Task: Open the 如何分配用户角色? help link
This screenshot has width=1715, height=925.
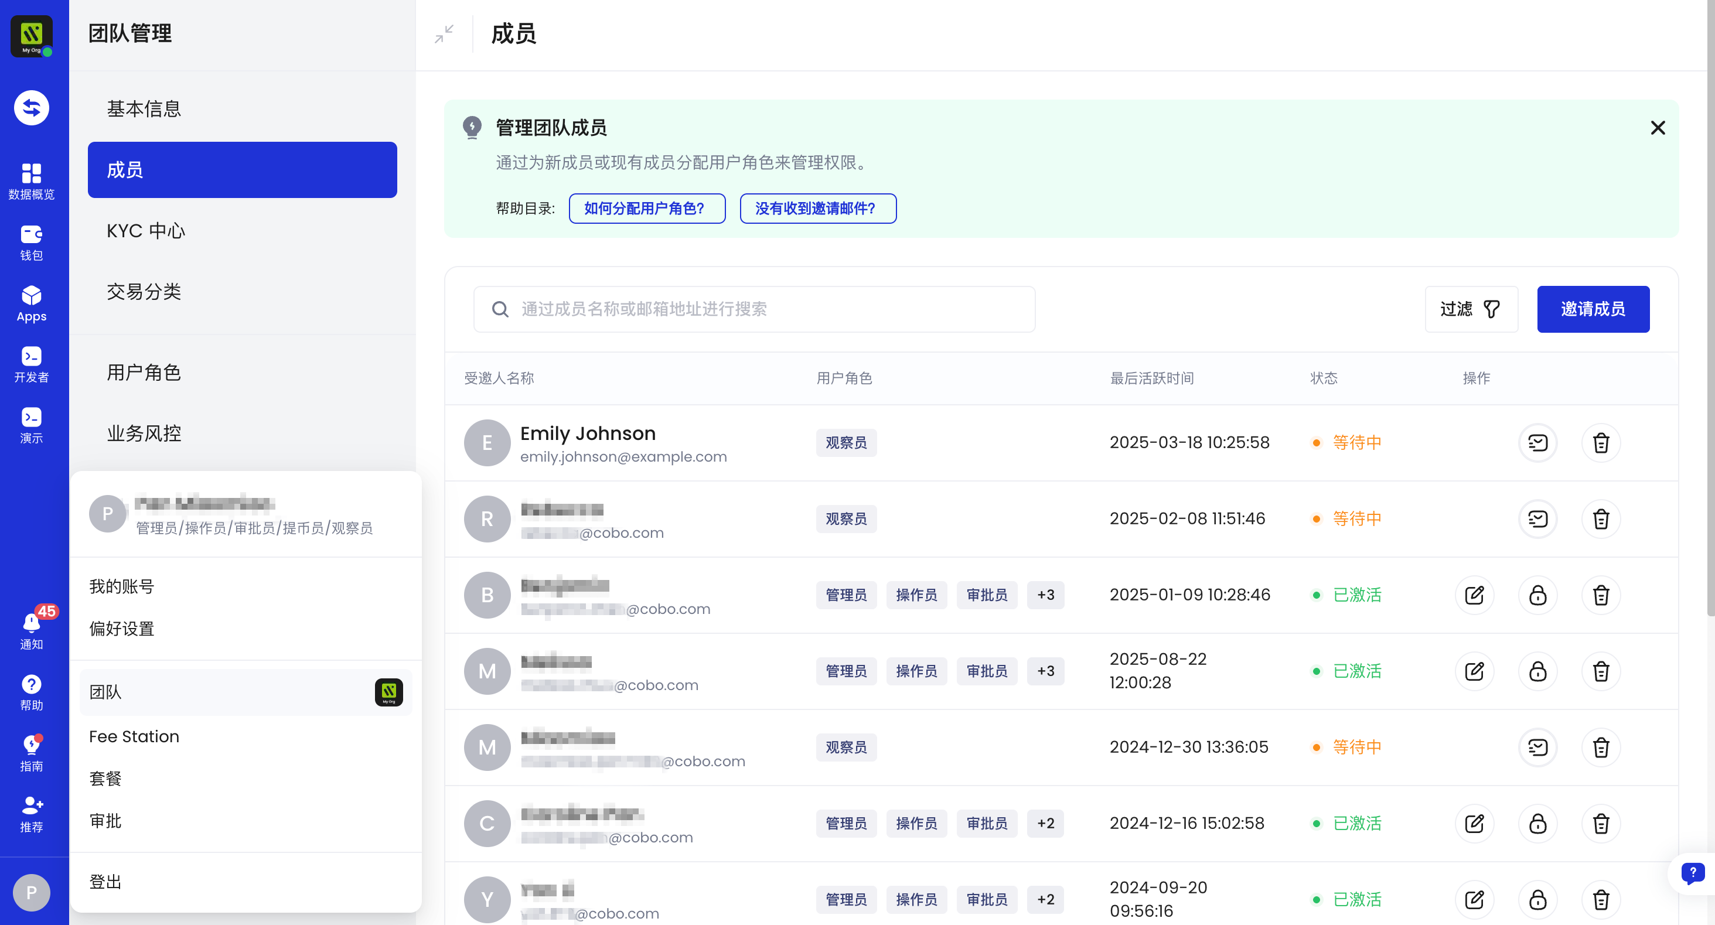Action: [x=646, y=209]
